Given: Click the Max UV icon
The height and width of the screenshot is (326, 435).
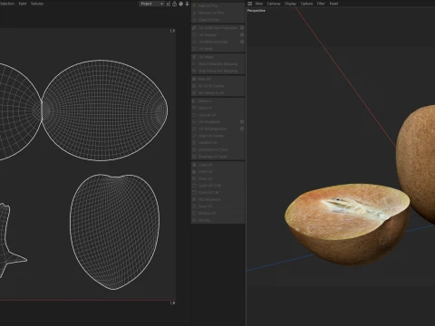Looking at the screenshot, I should click(194, 79).
